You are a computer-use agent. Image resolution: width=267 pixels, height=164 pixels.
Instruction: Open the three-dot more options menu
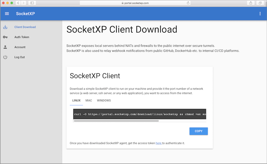click(260, 14)
